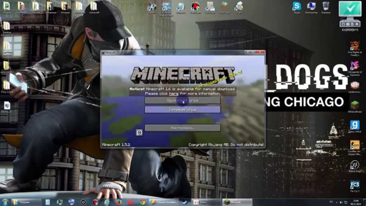Screen dimensions: 366x206
Task: Switch to the Загрузки folder taskbar button
Action: [x=26, y=202]
